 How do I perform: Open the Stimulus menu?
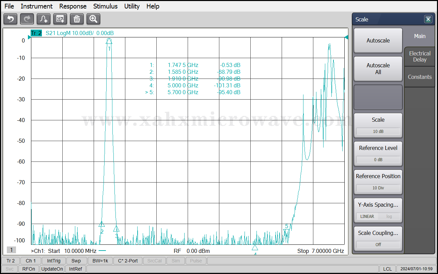105,6
